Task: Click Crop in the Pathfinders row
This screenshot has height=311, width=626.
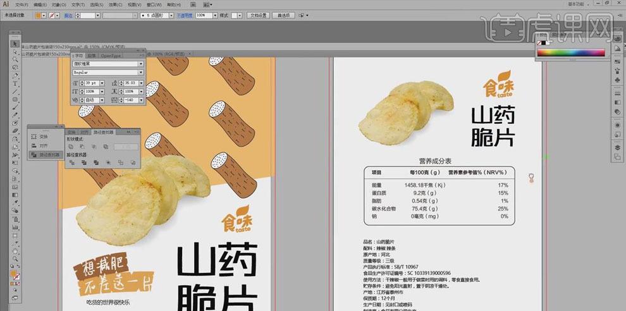Action: (x=108, y=162)
